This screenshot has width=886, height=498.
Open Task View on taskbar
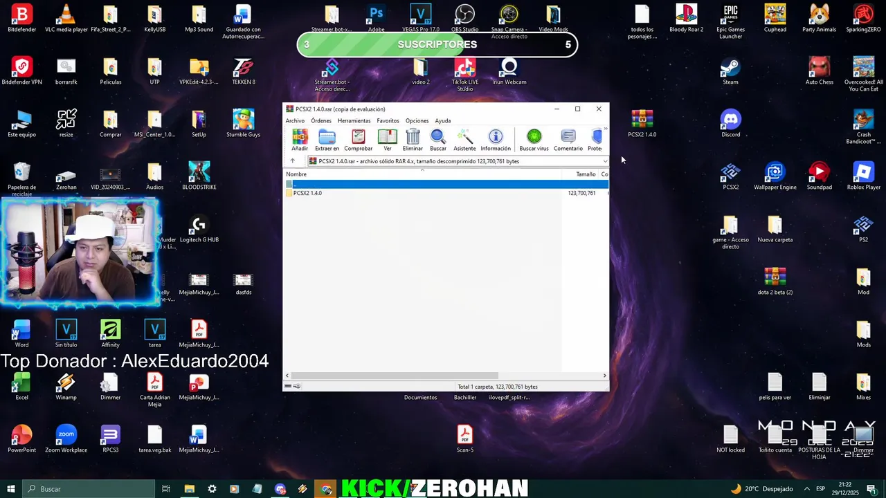(166, 489)
